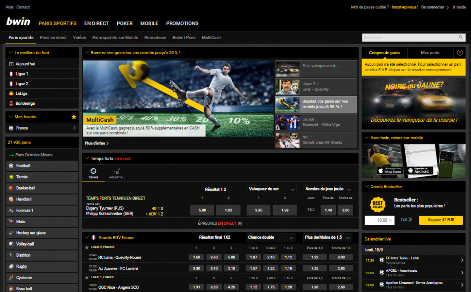Click the Se connecter link
The width and height of the screenshot is (471, 292).
pyautogui.click(x=432, y=7)
